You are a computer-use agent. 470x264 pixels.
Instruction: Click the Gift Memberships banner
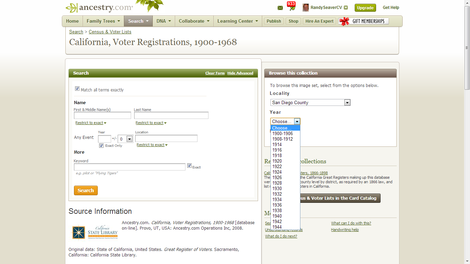click(x=363, y=21)
